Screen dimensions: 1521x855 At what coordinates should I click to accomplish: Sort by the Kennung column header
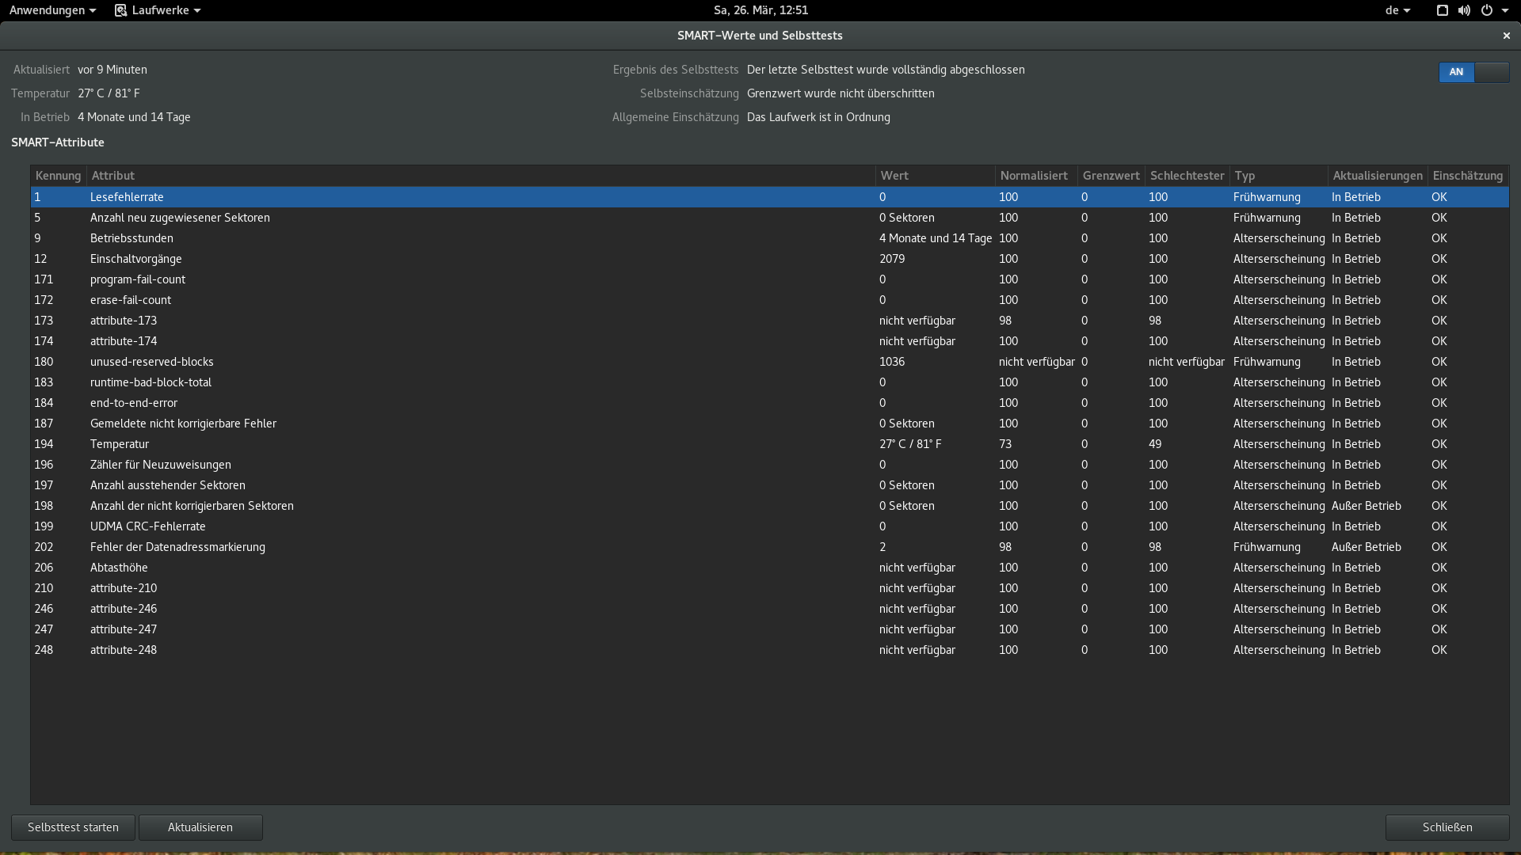point(58,176)
